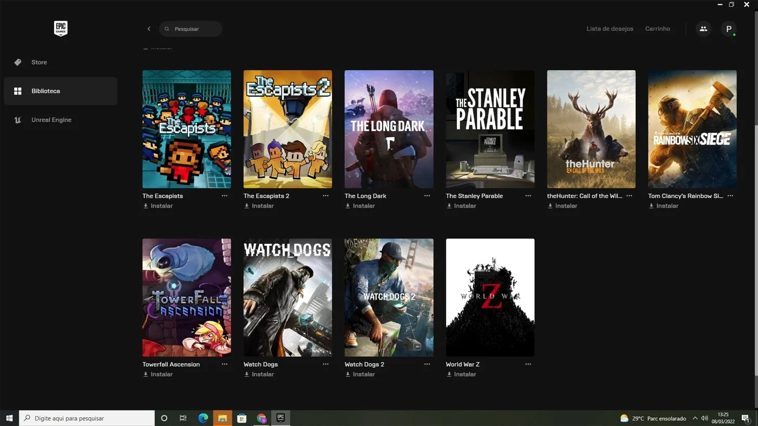
Task: Open Microsoft Store from the taskbar
Action: pyautogui.click(x=242, y=418)
